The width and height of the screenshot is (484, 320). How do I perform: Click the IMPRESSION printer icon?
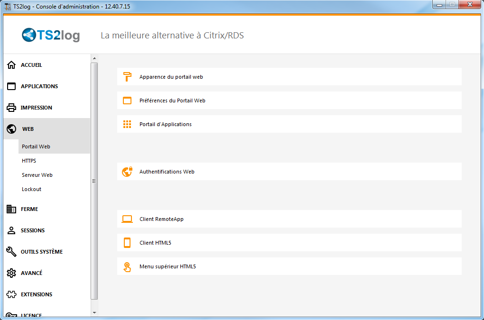tap(11, 108)
